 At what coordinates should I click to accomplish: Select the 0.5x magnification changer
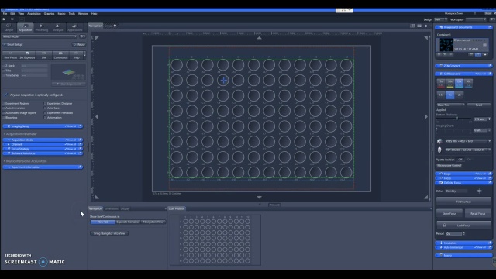point(441,95)
